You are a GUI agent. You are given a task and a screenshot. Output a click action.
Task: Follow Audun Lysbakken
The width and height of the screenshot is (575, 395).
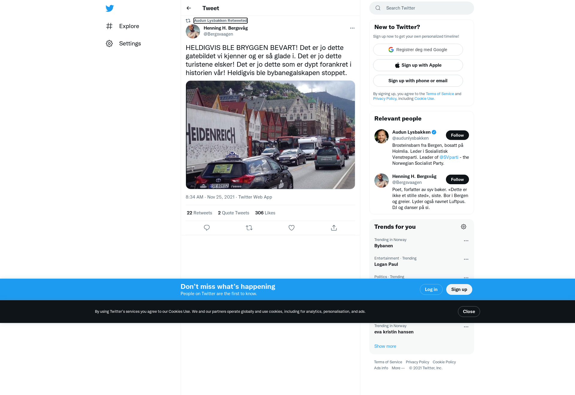(x=457, y=135)
